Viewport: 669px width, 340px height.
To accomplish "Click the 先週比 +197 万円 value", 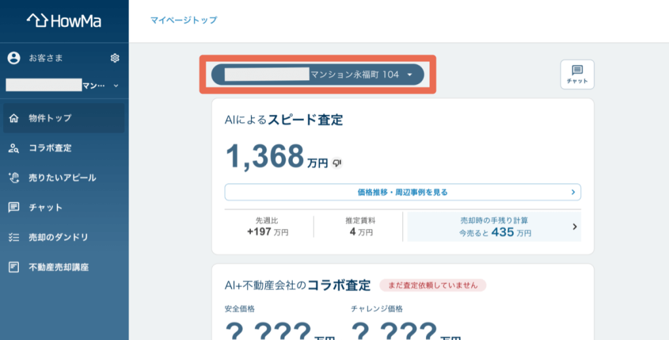I will [x=267, y=232].
